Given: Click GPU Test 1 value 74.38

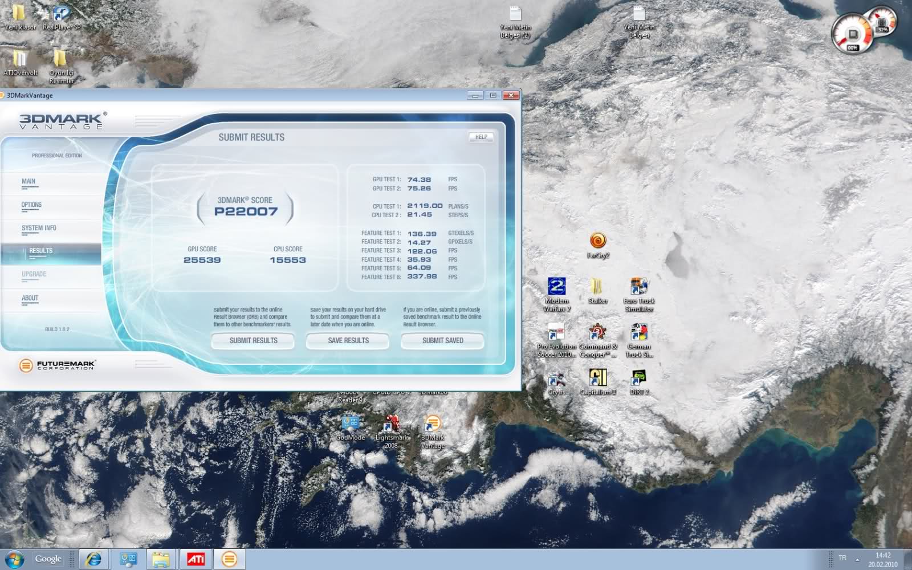Looking at the screenshot, I should tap(419, 180).
